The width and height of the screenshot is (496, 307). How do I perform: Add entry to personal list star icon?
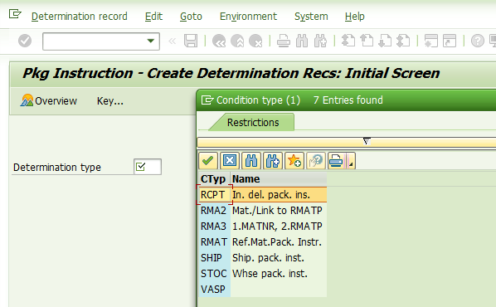pyautogui.click(x=294, y=161)
